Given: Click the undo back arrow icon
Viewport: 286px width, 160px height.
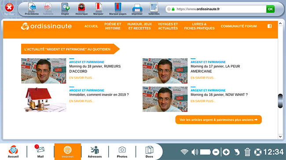Looking at the screenshot, I should pyautogui.click(x=237, y=152).
